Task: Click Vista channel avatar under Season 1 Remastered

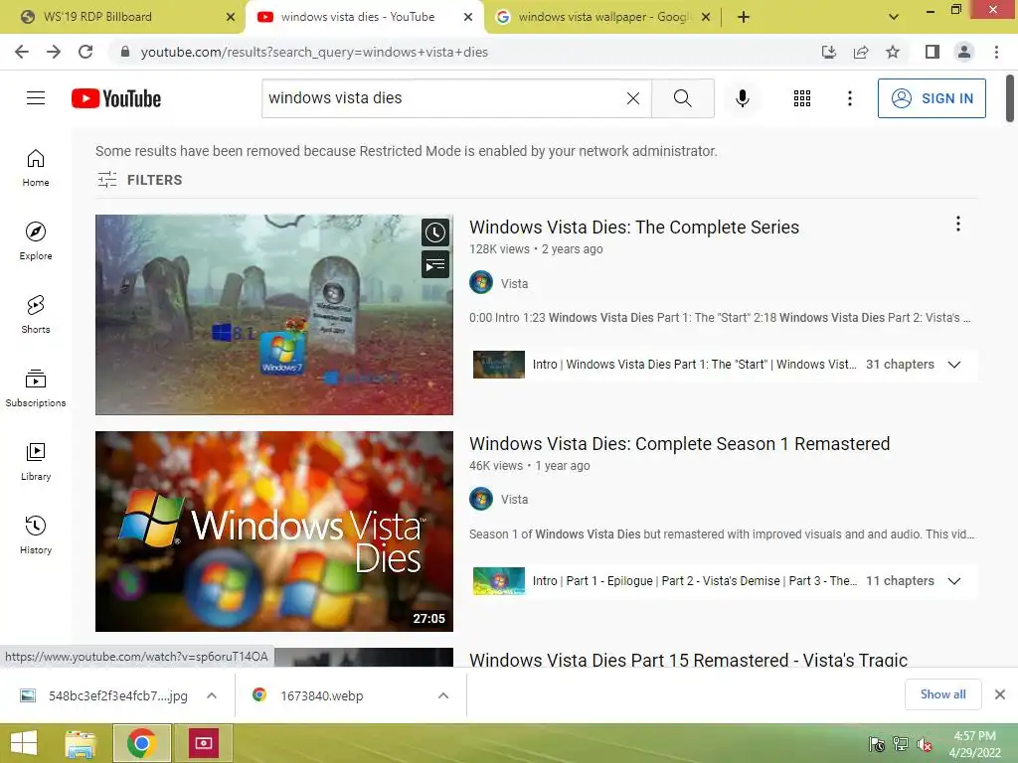Action: 481,499
